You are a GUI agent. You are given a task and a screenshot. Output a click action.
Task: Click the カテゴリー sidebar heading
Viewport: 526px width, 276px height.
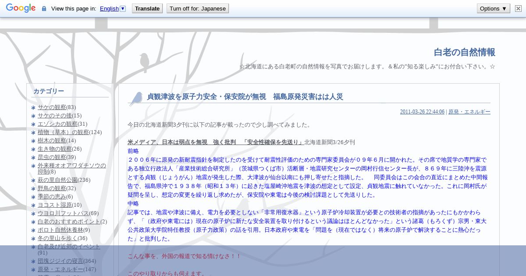click(x=49, y=91)
